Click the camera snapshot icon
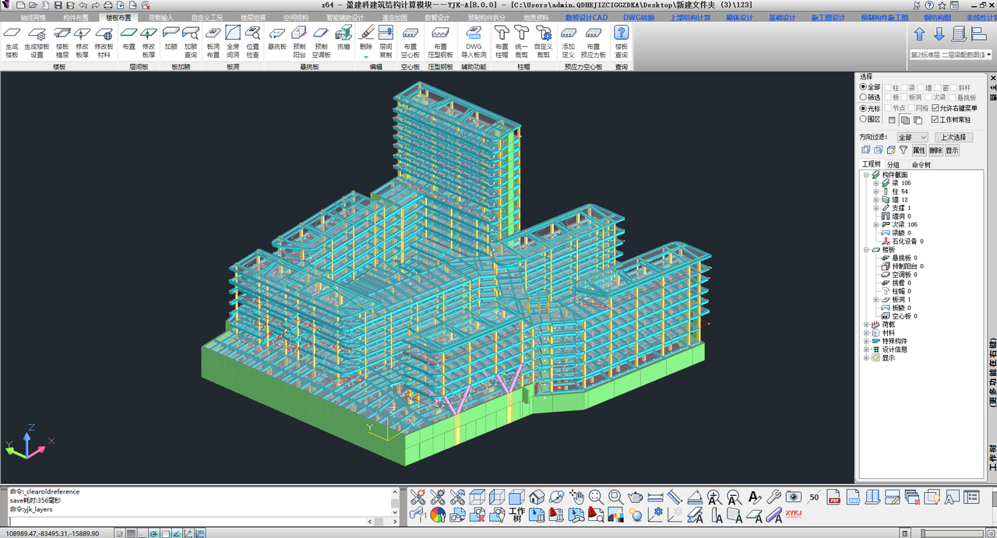Screen dimensions: 997x538 (794, 497)
